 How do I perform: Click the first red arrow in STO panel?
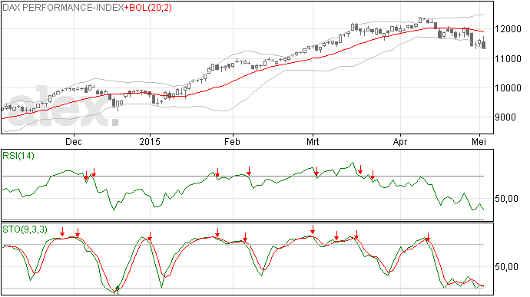pyautogui.click(x=62, y=232)
